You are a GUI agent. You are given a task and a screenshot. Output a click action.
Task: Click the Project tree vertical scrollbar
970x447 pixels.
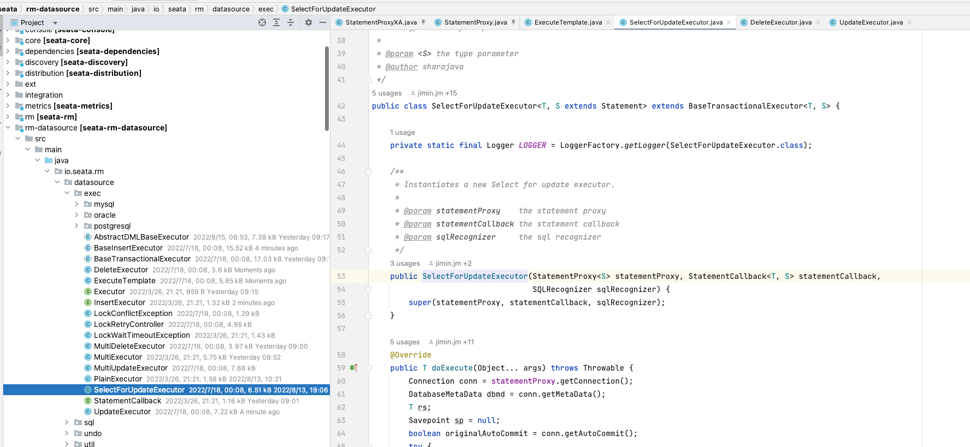327,88
